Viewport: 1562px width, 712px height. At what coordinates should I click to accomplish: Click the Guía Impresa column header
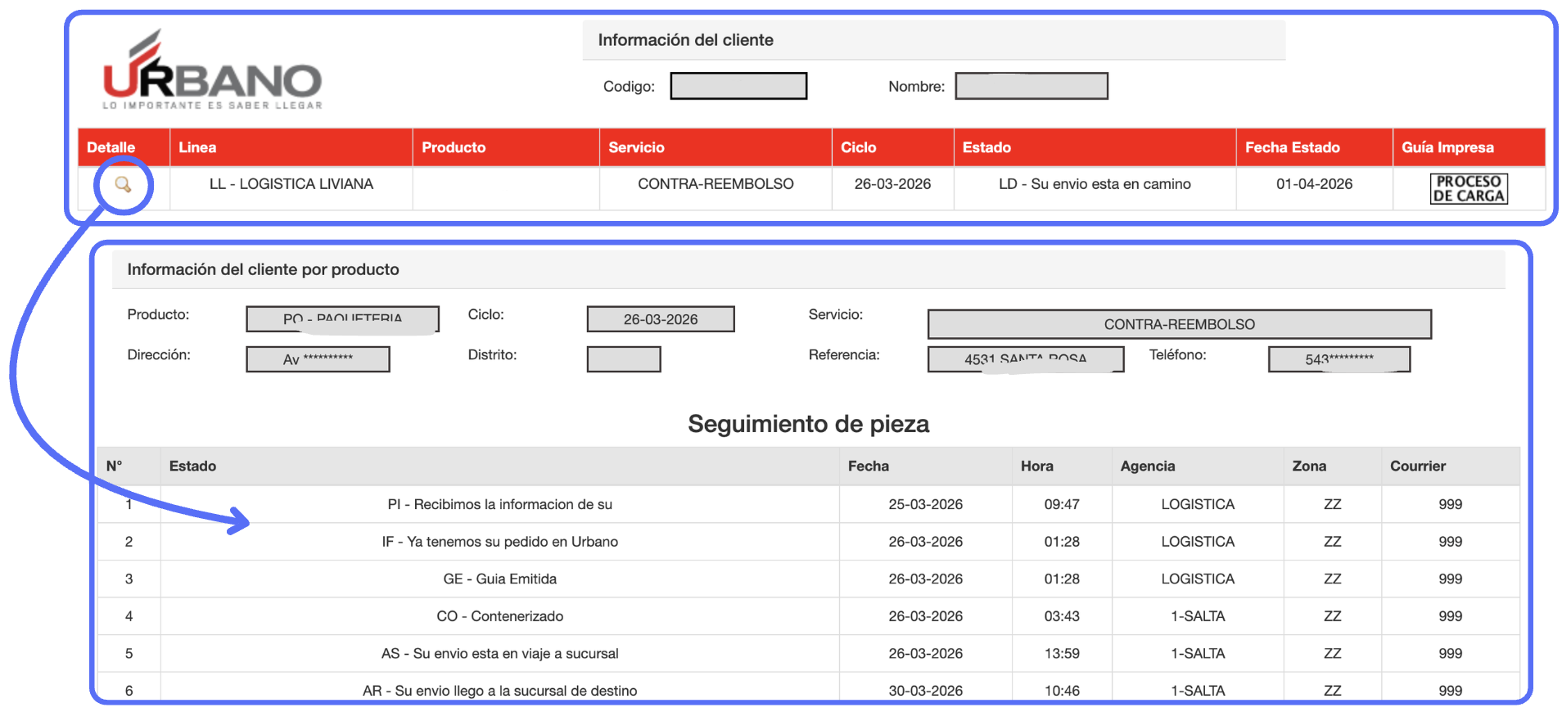1447,147
